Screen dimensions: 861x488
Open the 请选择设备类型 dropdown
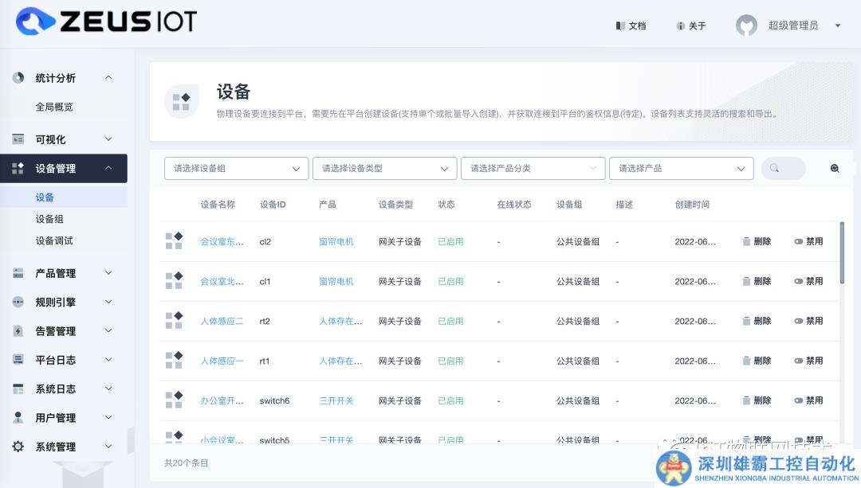[x=384, y=169]
